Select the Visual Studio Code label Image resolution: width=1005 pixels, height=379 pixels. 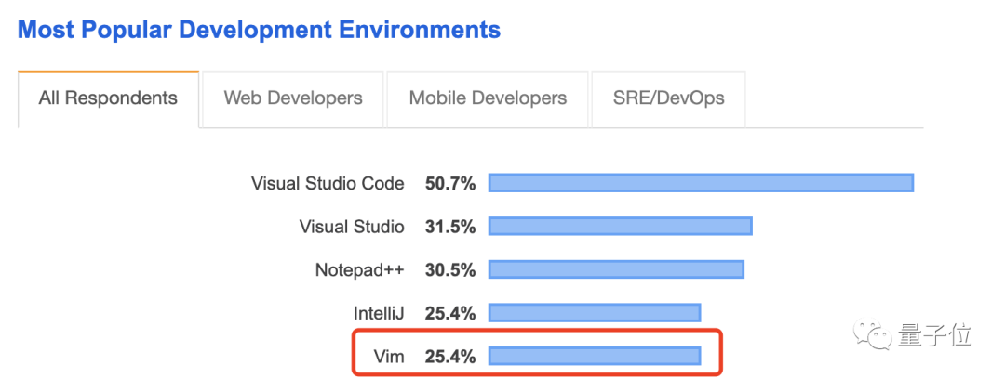click(328, 183)
